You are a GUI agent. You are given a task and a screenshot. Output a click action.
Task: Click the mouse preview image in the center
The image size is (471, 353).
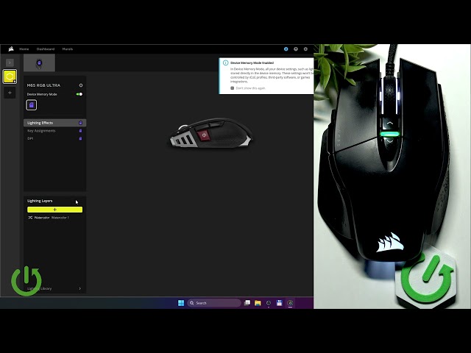tap(210, 132)
